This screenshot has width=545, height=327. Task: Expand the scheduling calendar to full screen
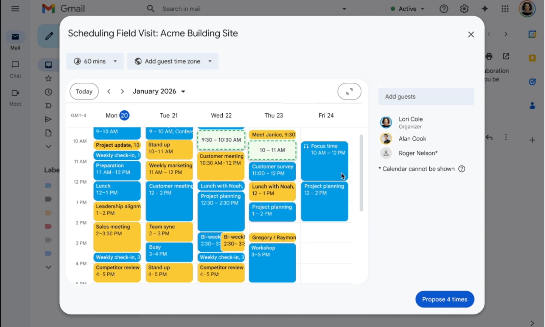click(x=349, y=92)
